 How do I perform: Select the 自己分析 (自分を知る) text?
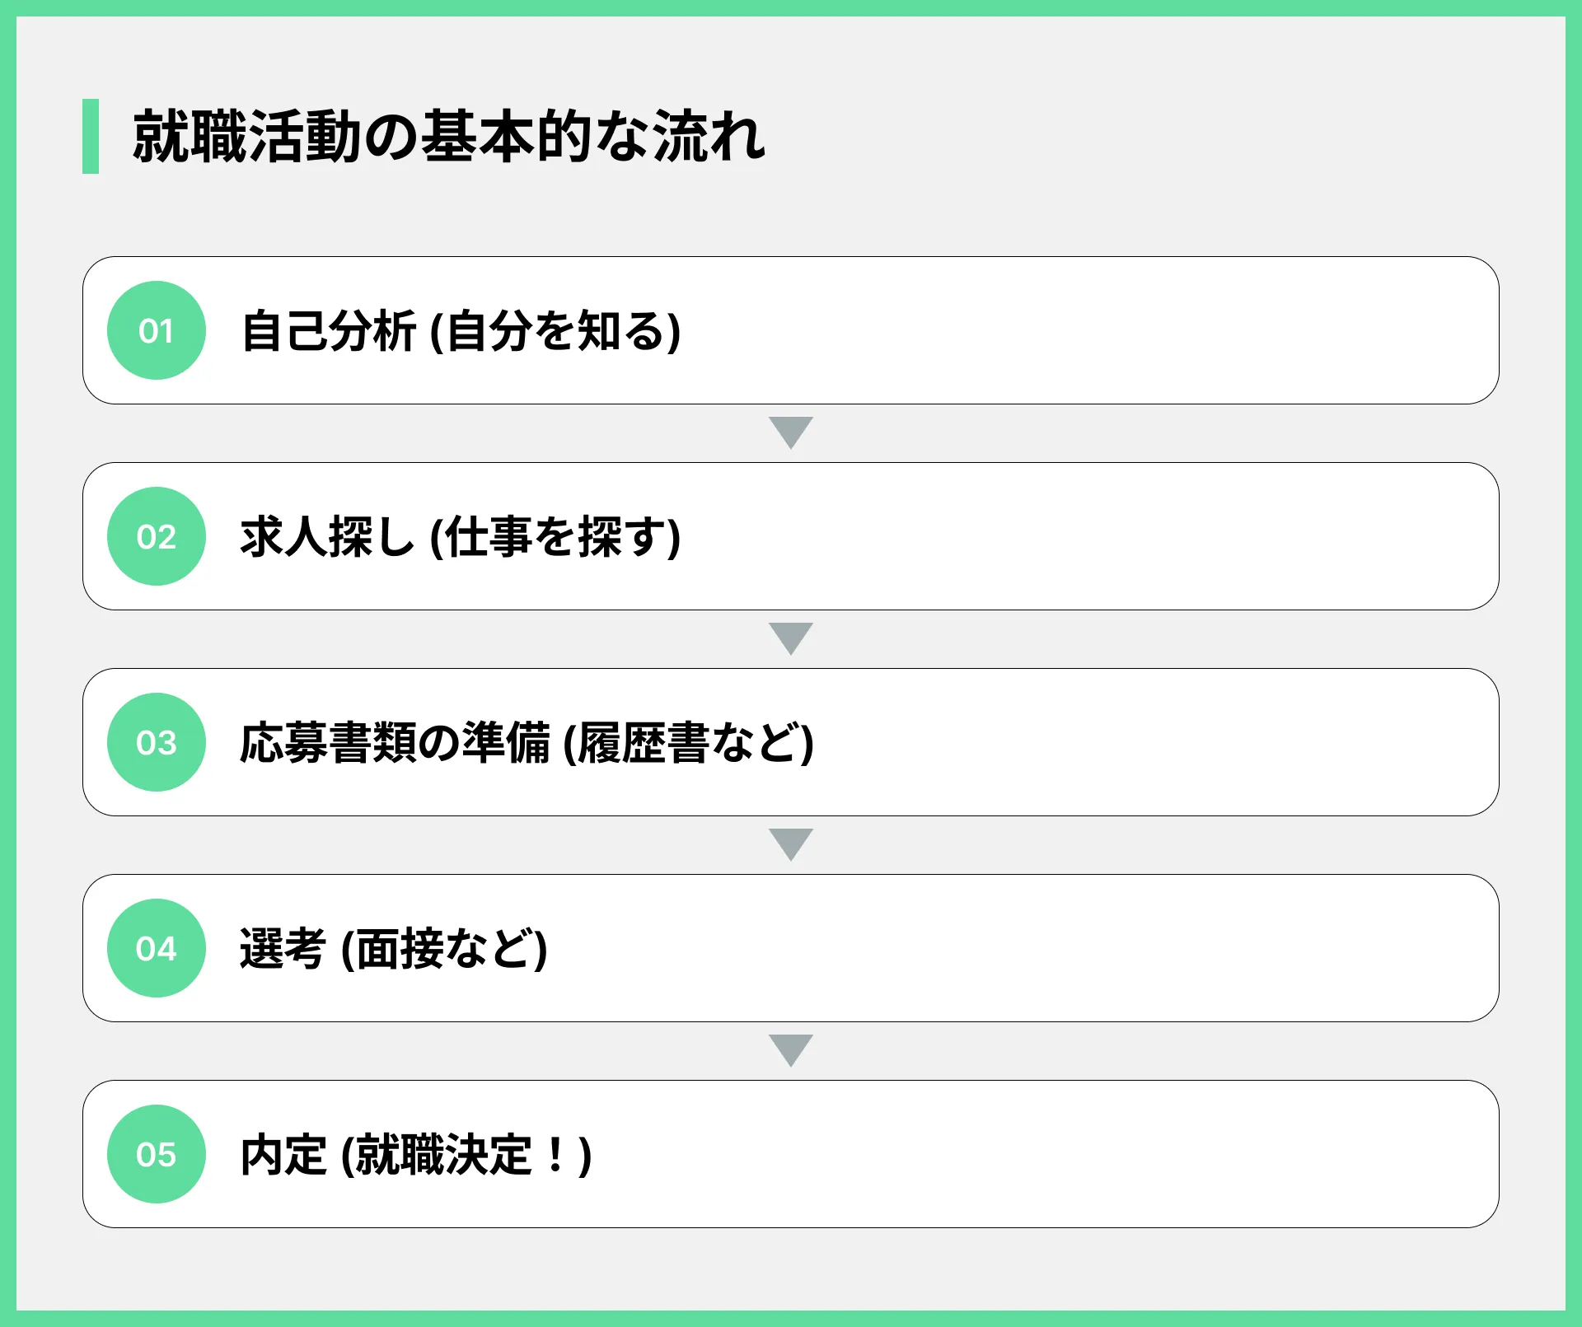click(461, 331)
